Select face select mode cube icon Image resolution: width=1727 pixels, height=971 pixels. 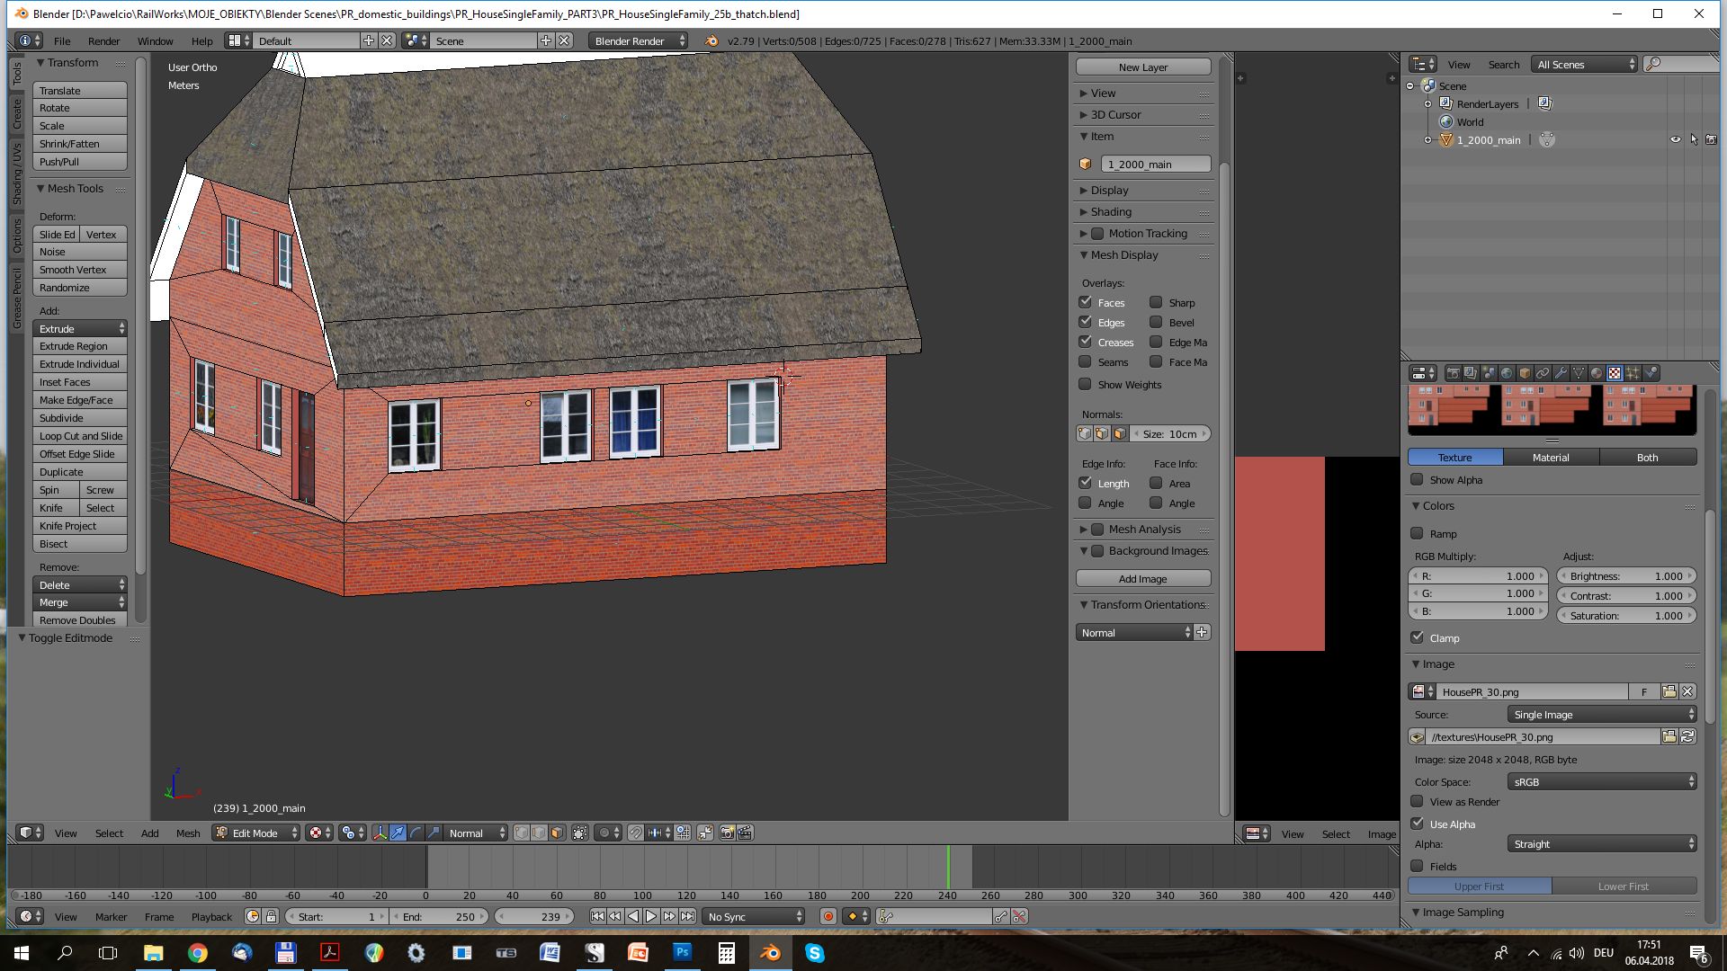tap(557, 833)
